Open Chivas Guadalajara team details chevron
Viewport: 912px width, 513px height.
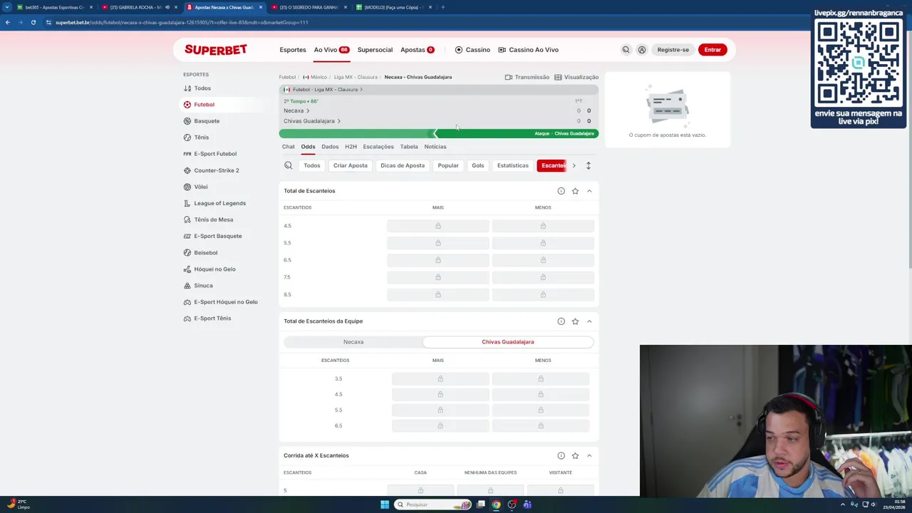click(338, 121)
